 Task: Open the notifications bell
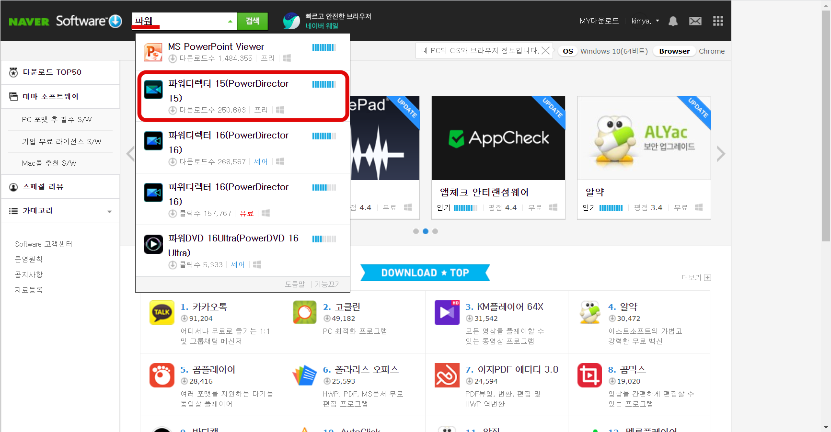673,21
